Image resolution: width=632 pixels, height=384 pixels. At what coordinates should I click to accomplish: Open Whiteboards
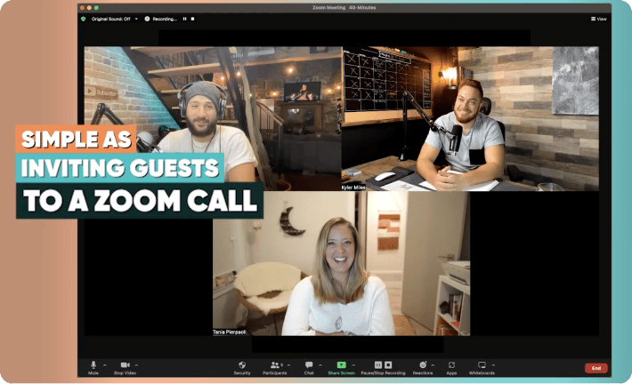pos(482,367)
